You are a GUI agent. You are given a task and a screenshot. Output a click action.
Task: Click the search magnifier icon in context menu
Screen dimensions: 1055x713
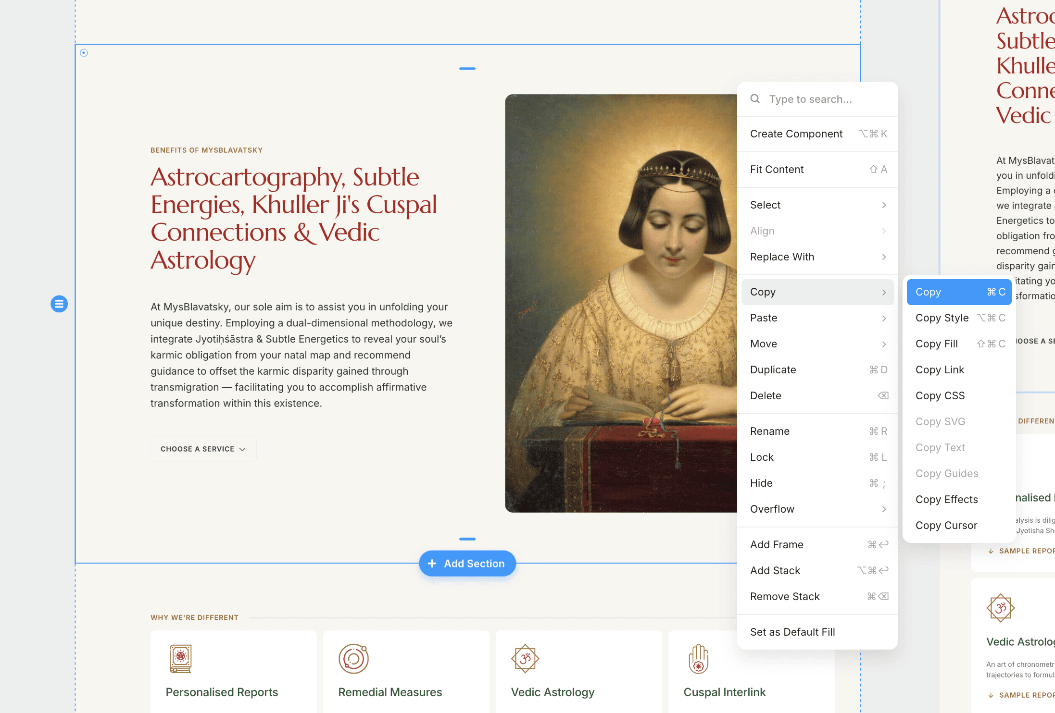coord(755,99)
